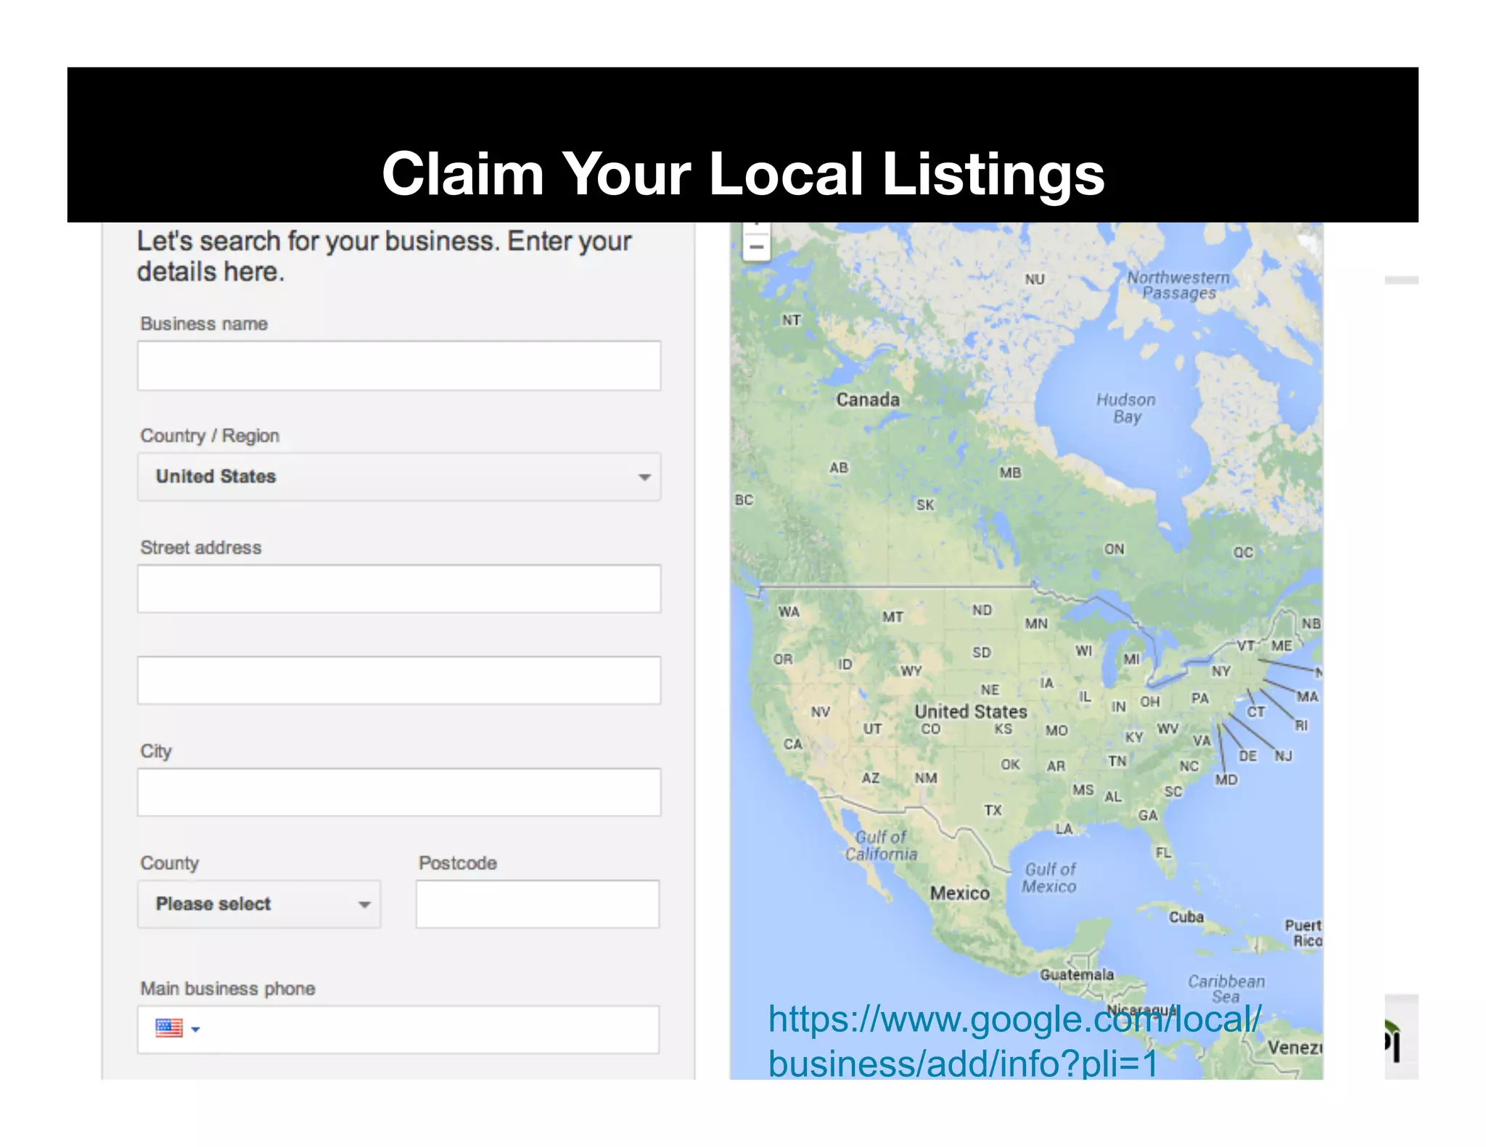The image size is (1486, 1147).
Task: Click the Business name input field
Action: (x=399, y=365)
